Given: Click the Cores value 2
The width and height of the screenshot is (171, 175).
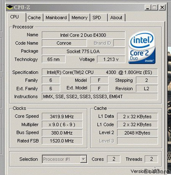Looking at the screenshot, I should [x=114, y=159].
